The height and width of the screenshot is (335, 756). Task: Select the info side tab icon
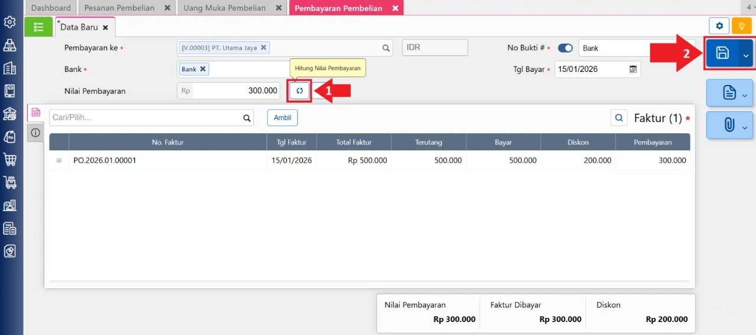tap(35, 133)
